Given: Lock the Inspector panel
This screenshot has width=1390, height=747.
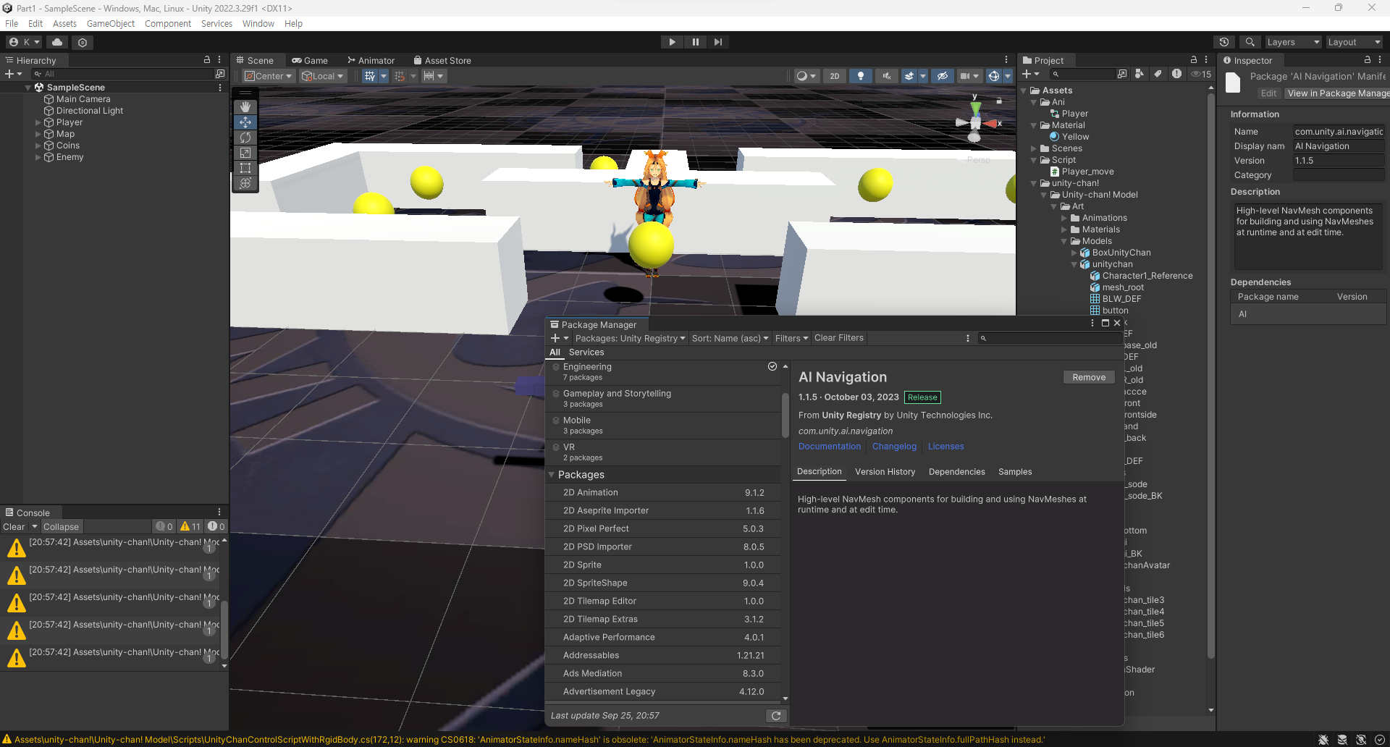Looking at the screenshot, I should pyautogui.click(x=1367, y=60).
